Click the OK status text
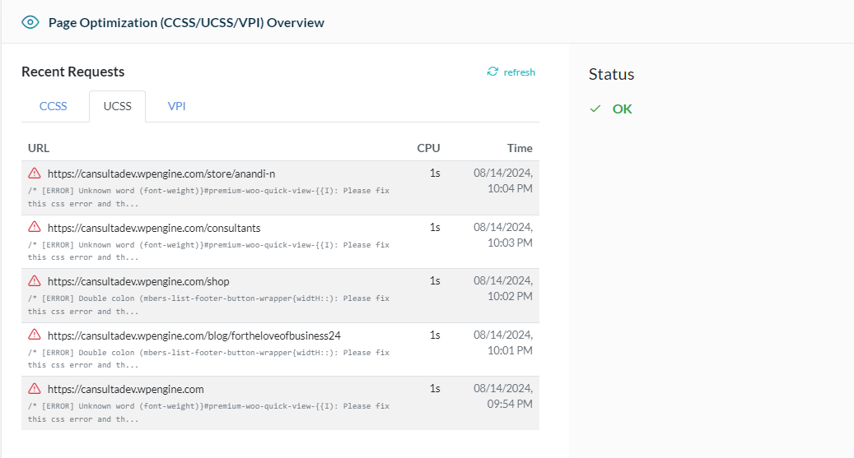 coord(622,109)
